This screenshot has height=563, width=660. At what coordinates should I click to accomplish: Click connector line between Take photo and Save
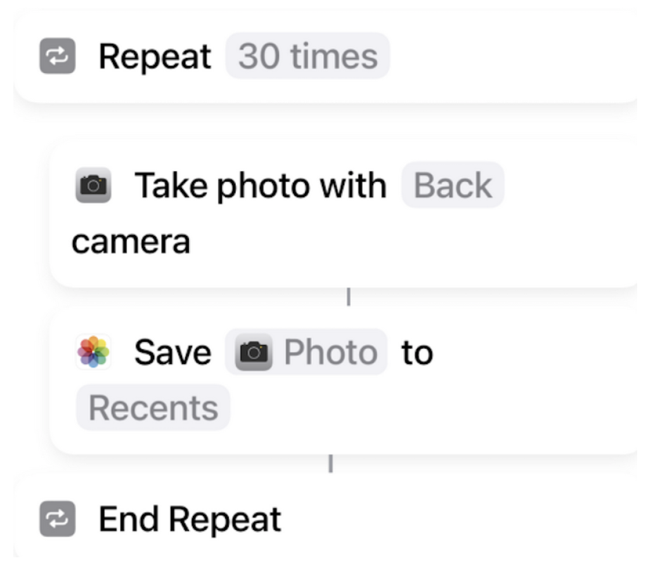[348, 297]
